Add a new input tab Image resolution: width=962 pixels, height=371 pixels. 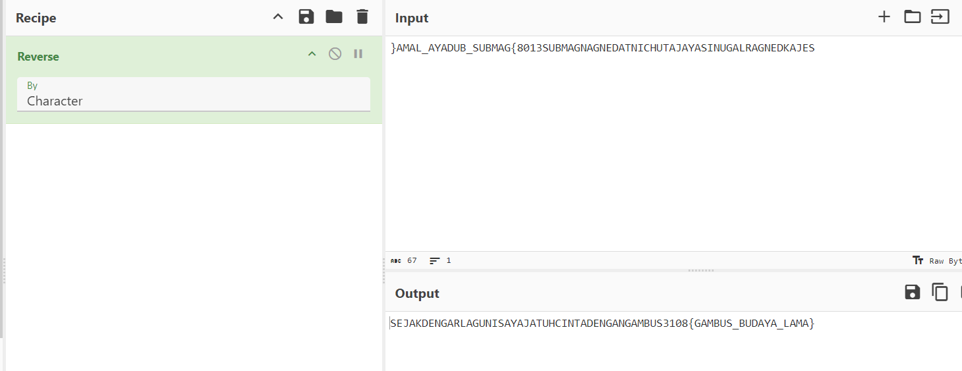884,17
